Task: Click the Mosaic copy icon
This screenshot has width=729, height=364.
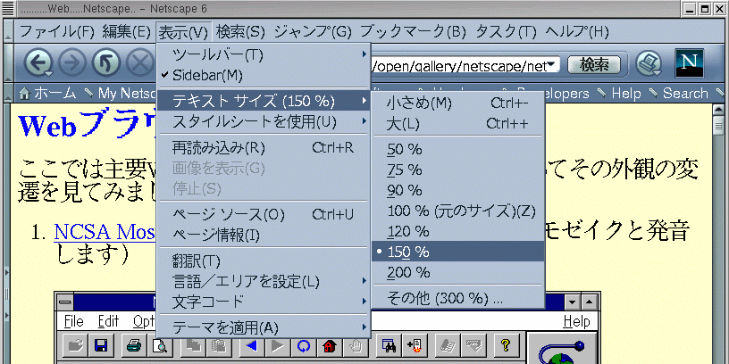Action: click(x=193, y=345)
